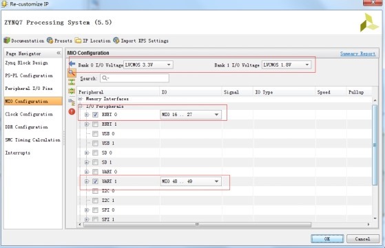Expand the ENET 0 row
The height and width of the screenshot is (248, 385).
click(x=86, y=115)
